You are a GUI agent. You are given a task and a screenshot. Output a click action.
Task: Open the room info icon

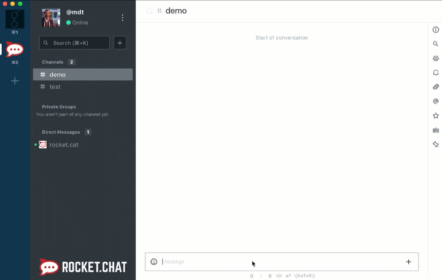pos(435,29)
